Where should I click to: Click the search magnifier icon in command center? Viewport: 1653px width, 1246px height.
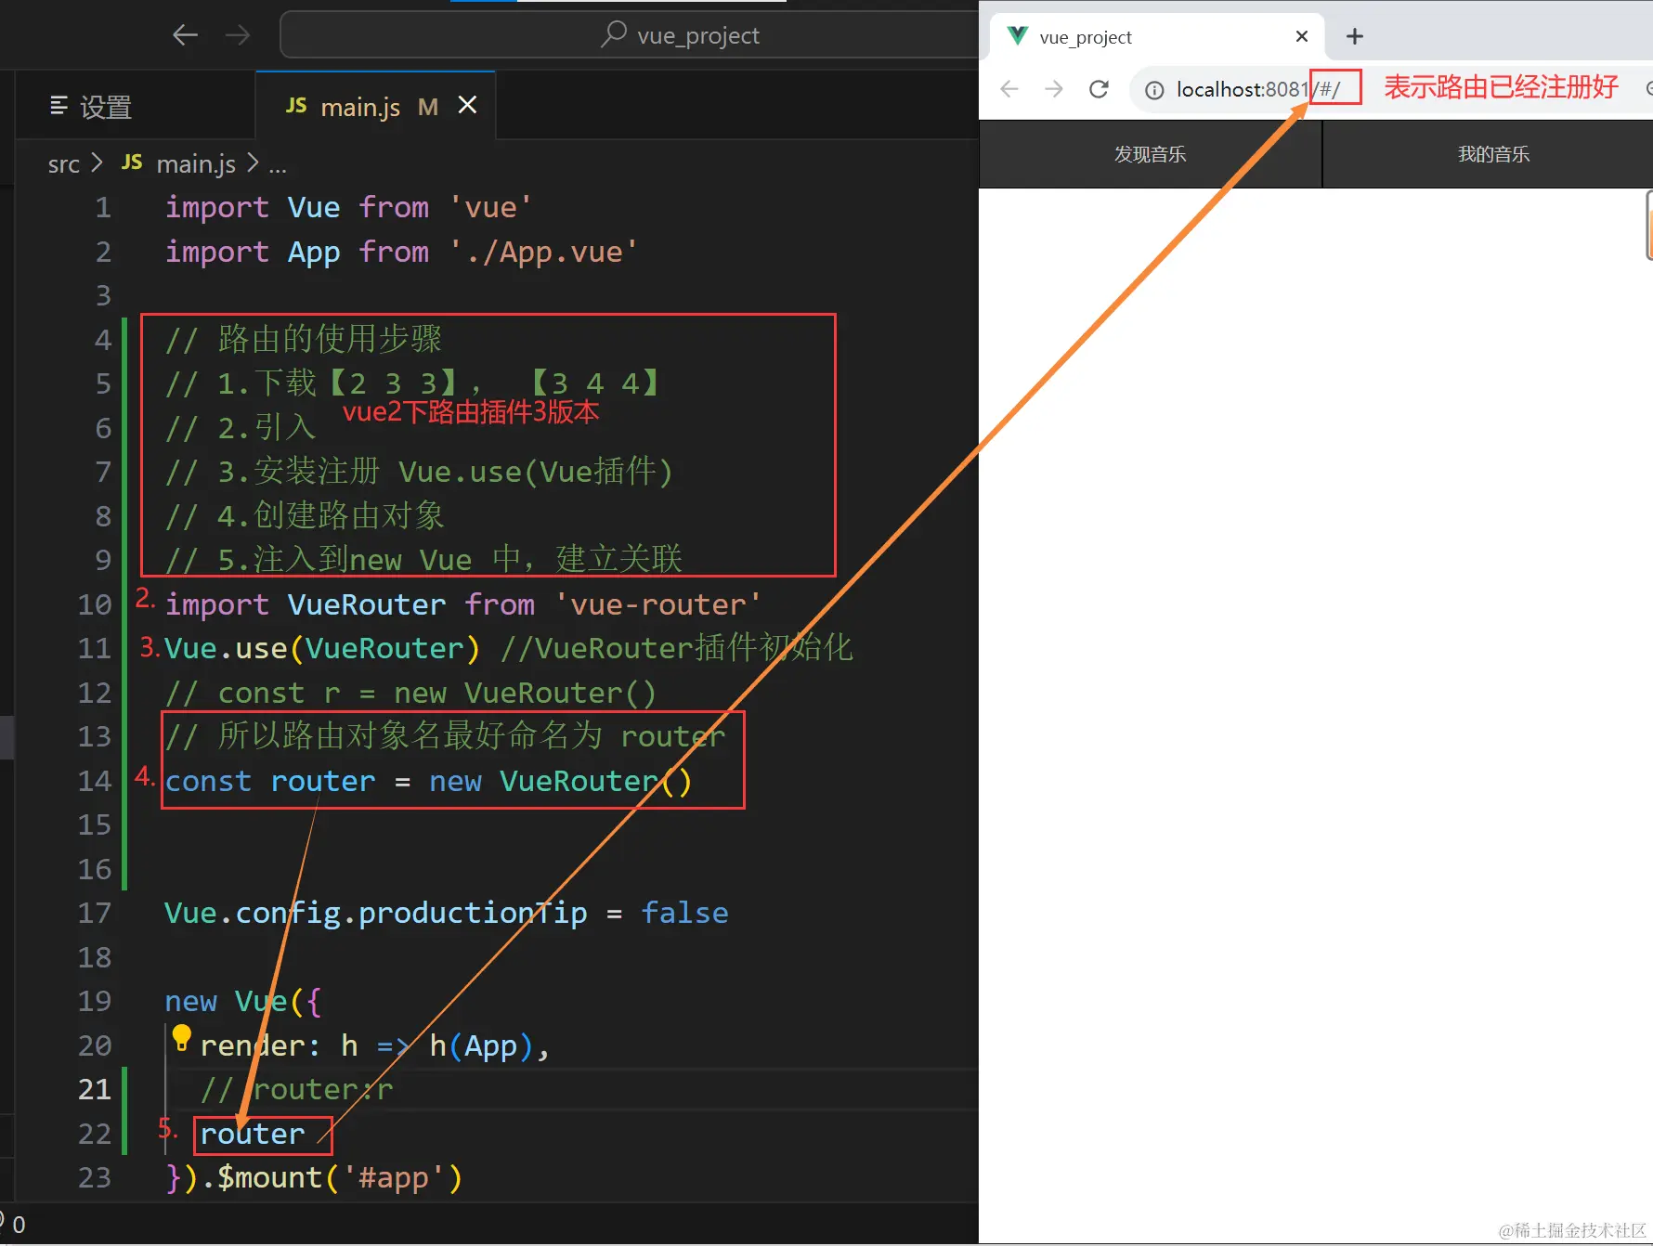(614, 34)
